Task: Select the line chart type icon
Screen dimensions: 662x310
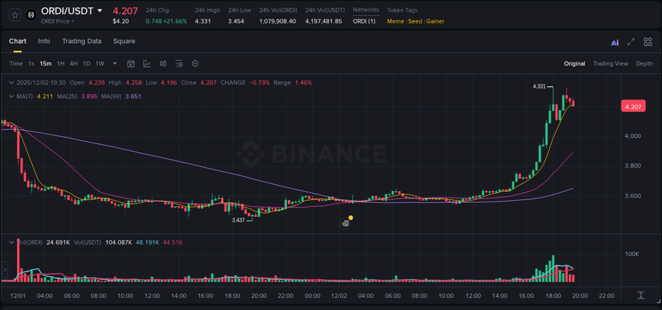Action: coord(147,63)
